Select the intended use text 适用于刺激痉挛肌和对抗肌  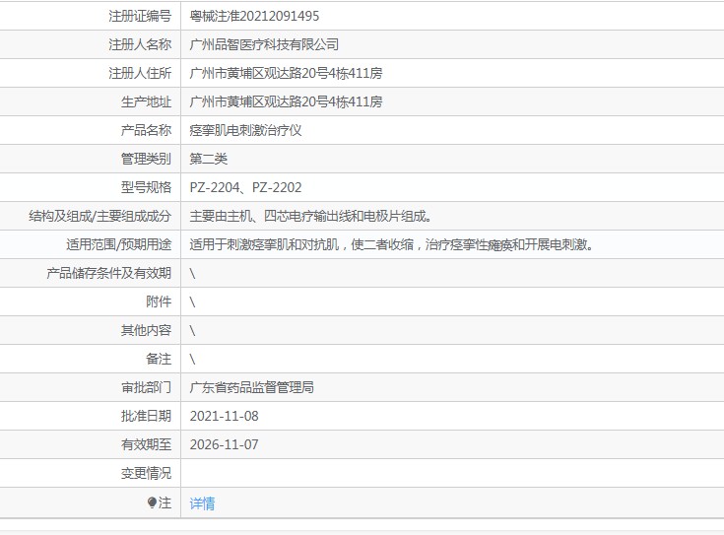(264, 244)
